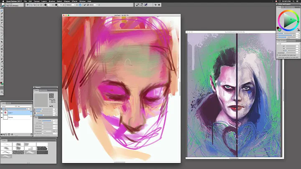
Task: Click the first panel icon in right toolbar group
Action: point(138,5)
